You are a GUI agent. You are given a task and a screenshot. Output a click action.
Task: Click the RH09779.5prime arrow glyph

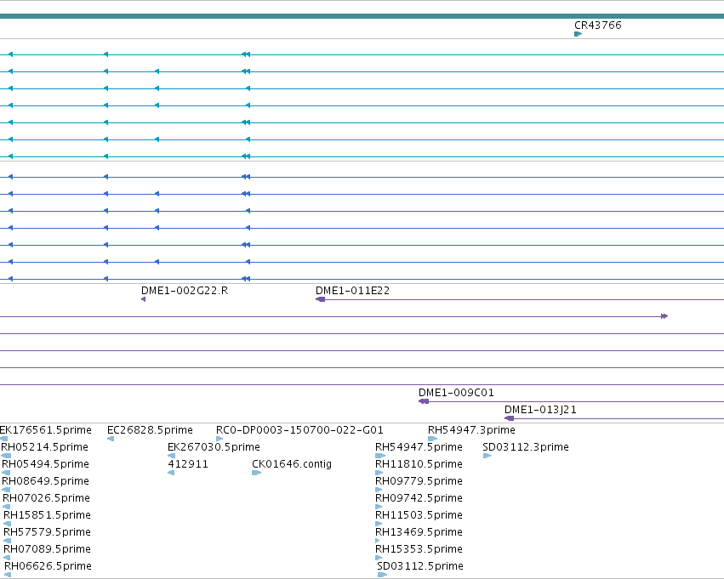coord(379,490)
